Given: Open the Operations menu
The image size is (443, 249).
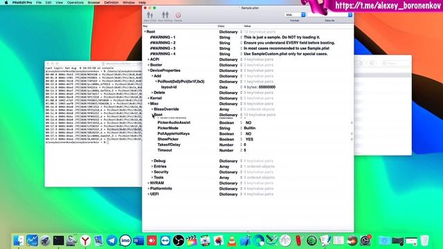Looking at the screenshot, I should pyautogui.click(x=75, y=3).
